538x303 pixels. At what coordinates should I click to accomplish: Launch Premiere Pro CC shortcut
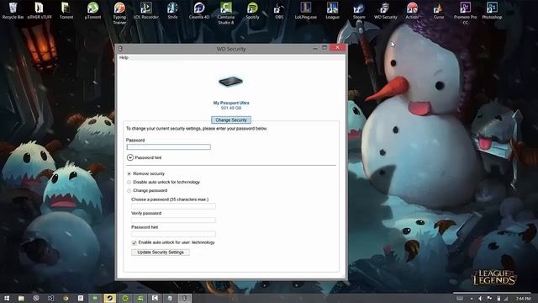465,13
